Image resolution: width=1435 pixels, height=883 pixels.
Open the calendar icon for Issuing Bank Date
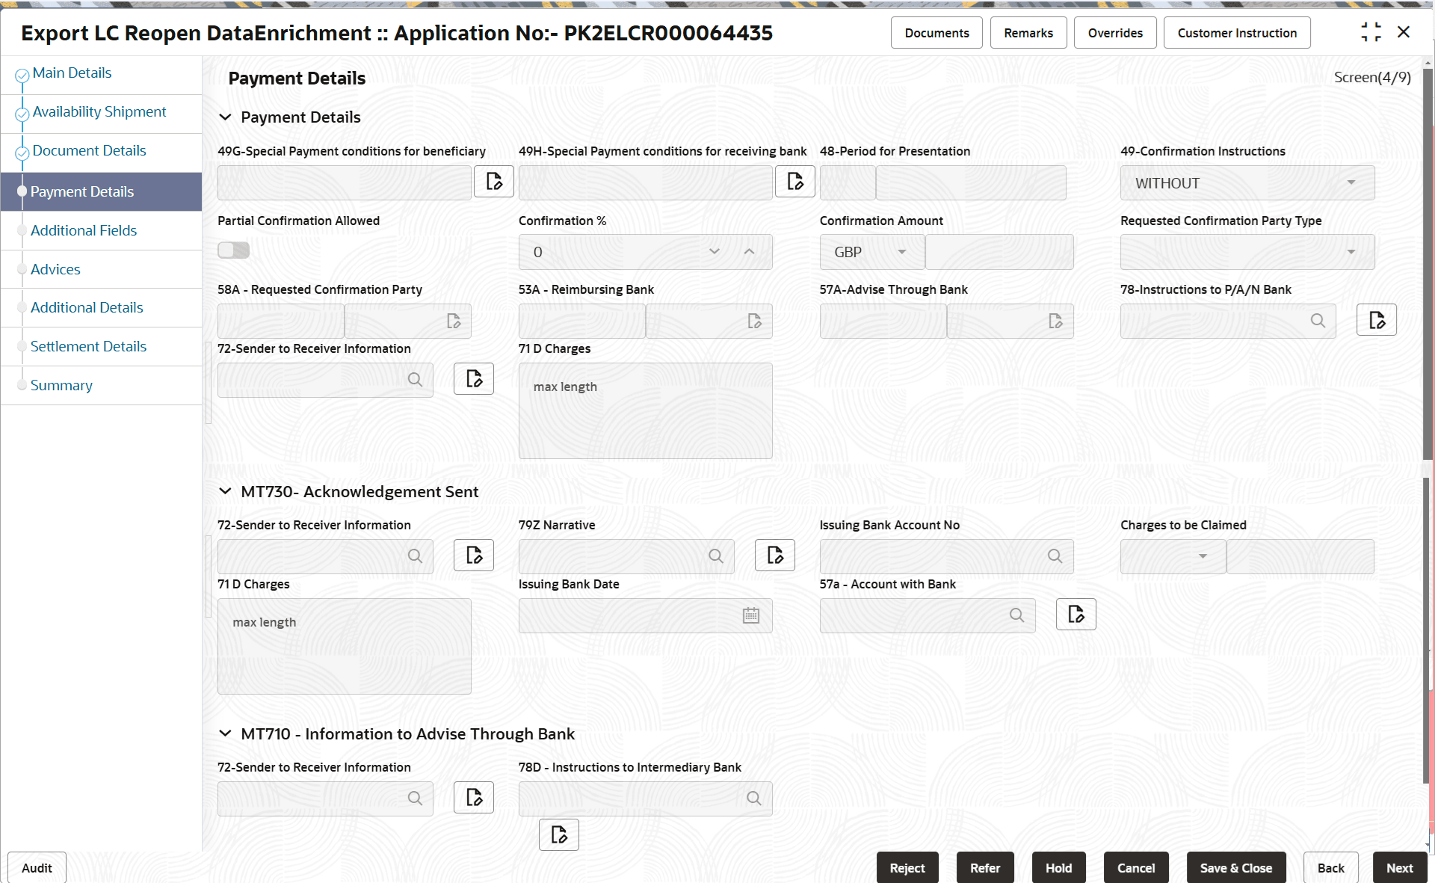coord(750,615)
